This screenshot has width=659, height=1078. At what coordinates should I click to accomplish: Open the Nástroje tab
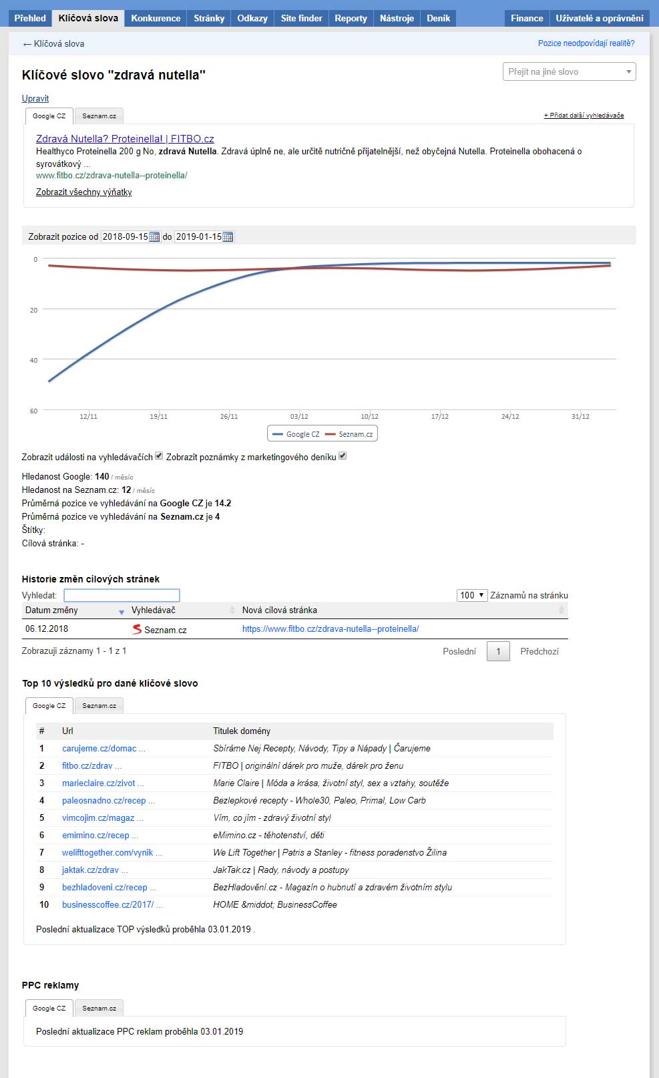397,18
